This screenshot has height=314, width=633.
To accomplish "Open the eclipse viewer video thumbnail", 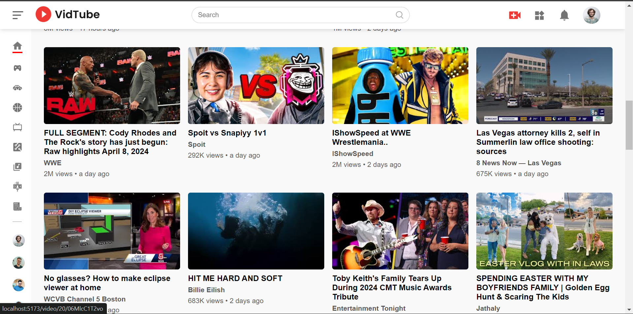I will 112,231.
